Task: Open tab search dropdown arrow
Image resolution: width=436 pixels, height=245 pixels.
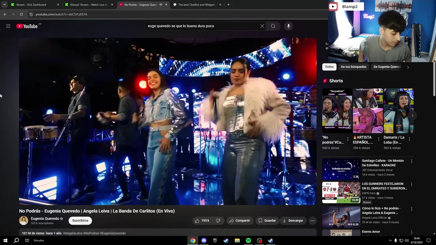Action: [x=4, y=5]
